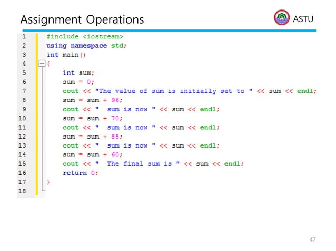
Task: Click line number 13 in gutter
Action: coord(22,145)
